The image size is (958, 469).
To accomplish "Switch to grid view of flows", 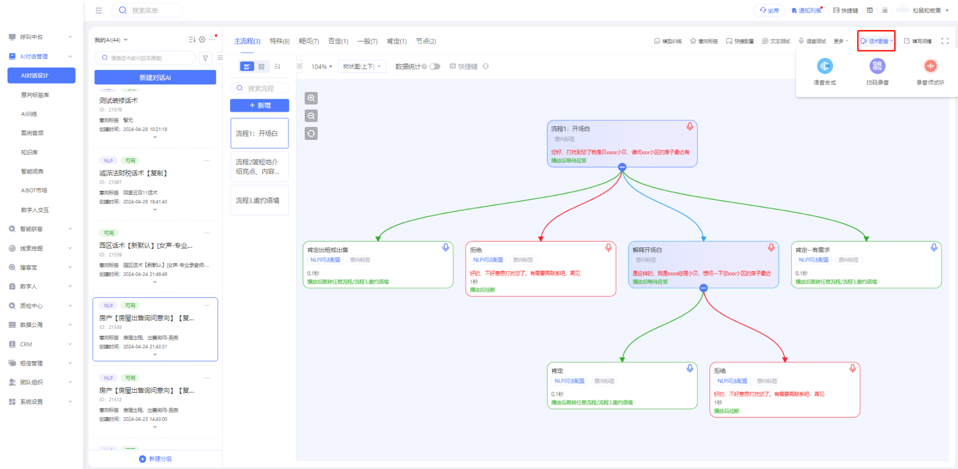I will [x=262, y=66].
